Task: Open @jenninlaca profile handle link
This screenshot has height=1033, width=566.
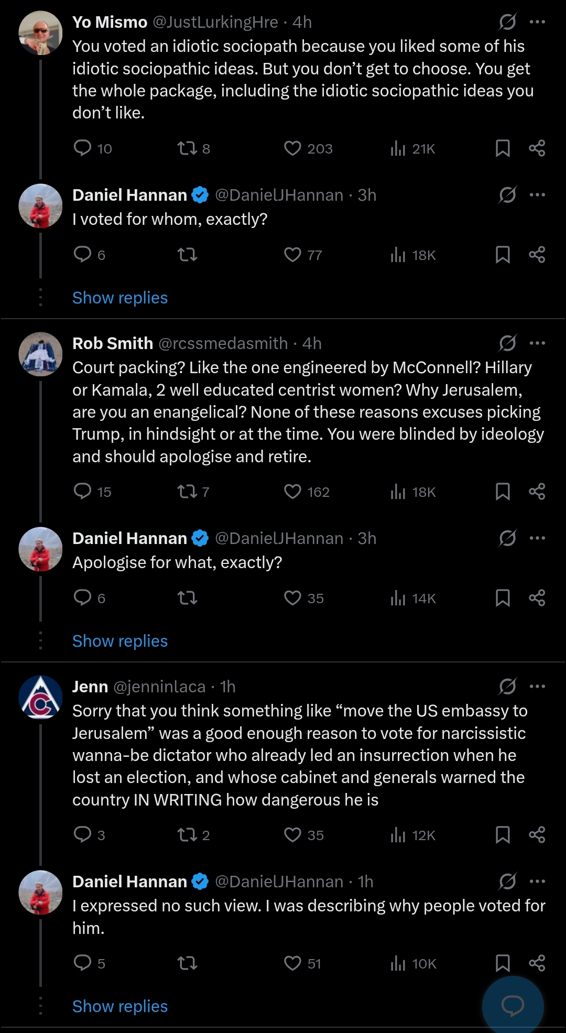Action: [x=159, y=687]
